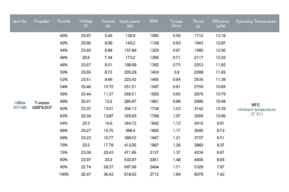Select the Thrust (g) column header

198,23
